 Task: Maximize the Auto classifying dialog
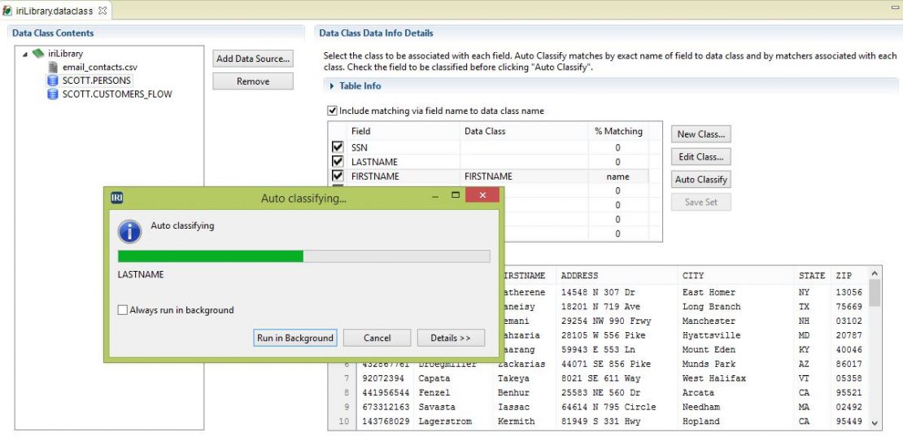point(455,195)
